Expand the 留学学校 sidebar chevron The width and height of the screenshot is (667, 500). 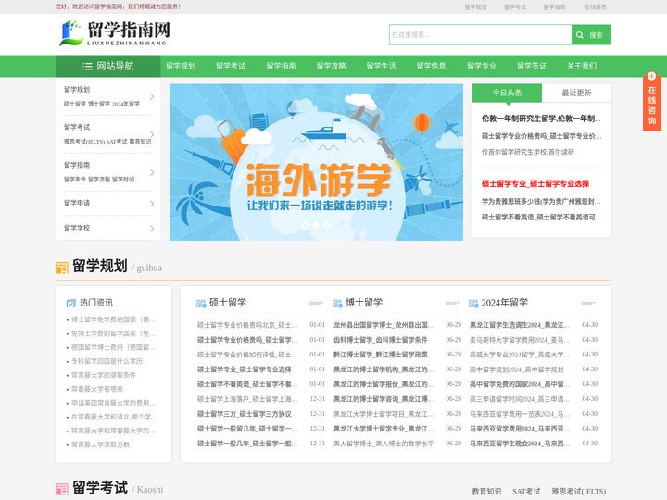pos(152,229)
